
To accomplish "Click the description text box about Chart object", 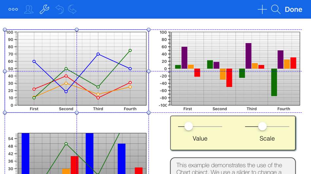I will pos(233,166).
